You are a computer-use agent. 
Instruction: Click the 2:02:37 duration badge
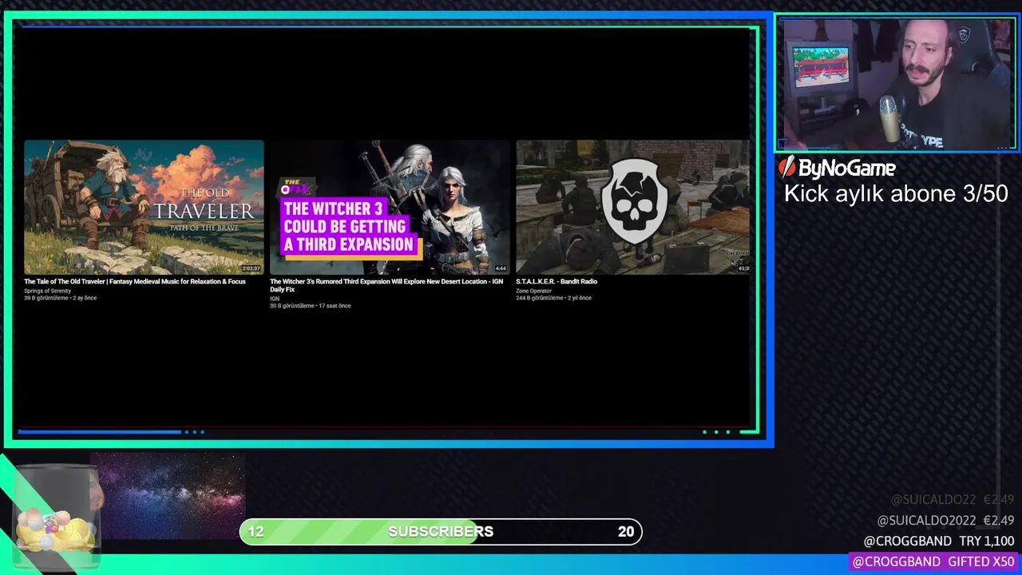[251, 268]
